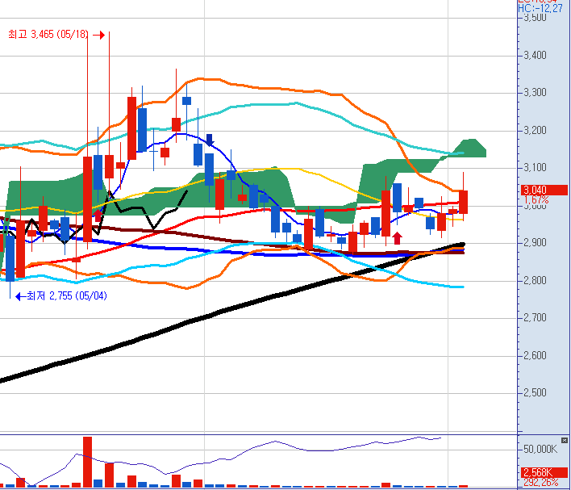Click the 50,000K volume axis label
Viewport: 571px width, 490px height.
[540, 449]
